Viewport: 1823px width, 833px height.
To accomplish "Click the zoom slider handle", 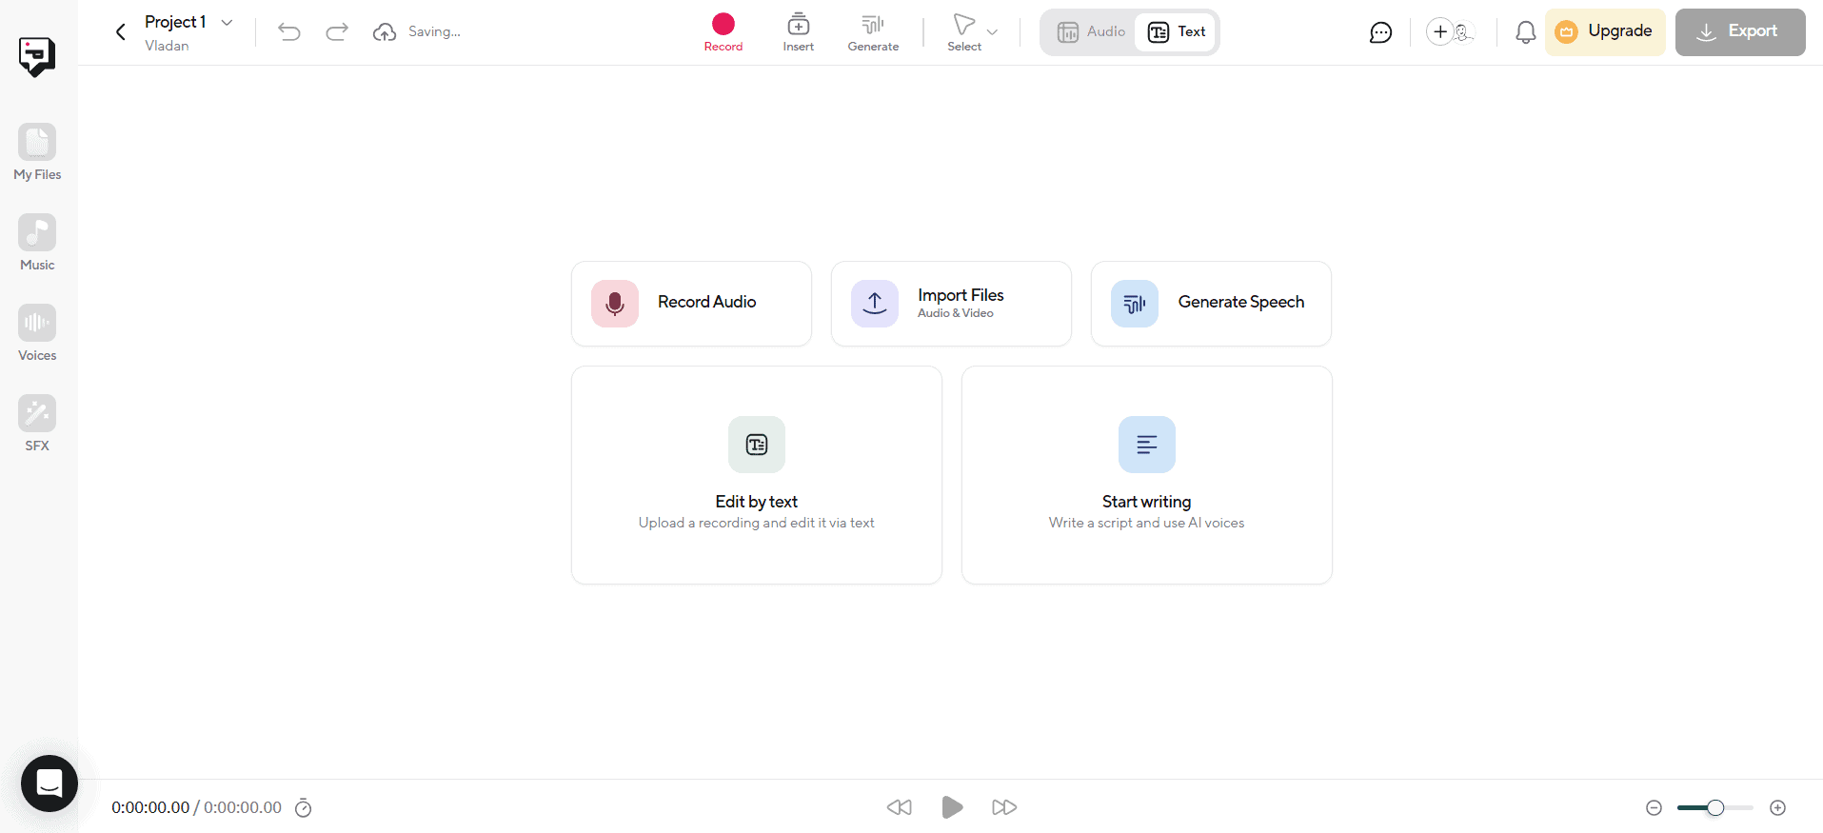I will click(1715, 808).
